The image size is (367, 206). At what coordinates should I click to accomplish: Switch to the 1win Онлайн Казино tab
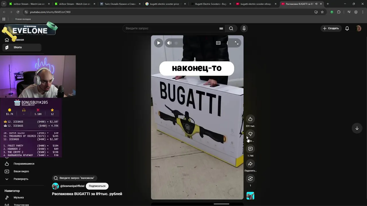click(x=120, y=4)
